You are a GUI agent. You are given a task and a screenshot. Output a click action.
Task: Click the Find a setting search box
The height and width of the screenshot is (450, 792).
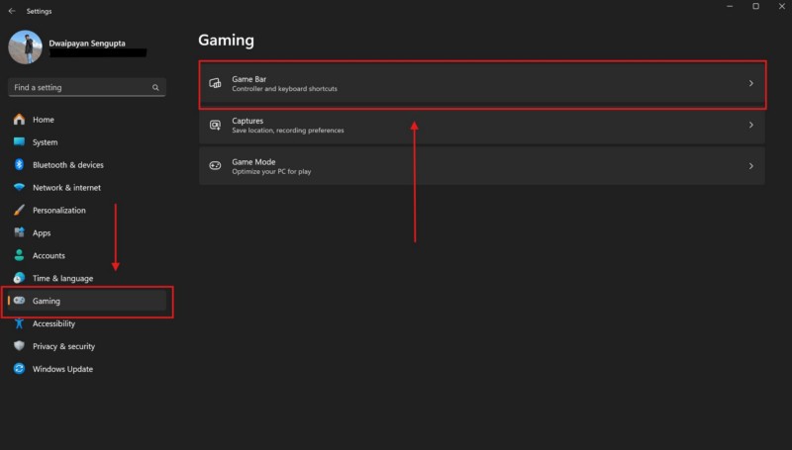pyautogui.click(x=87, y=87)
